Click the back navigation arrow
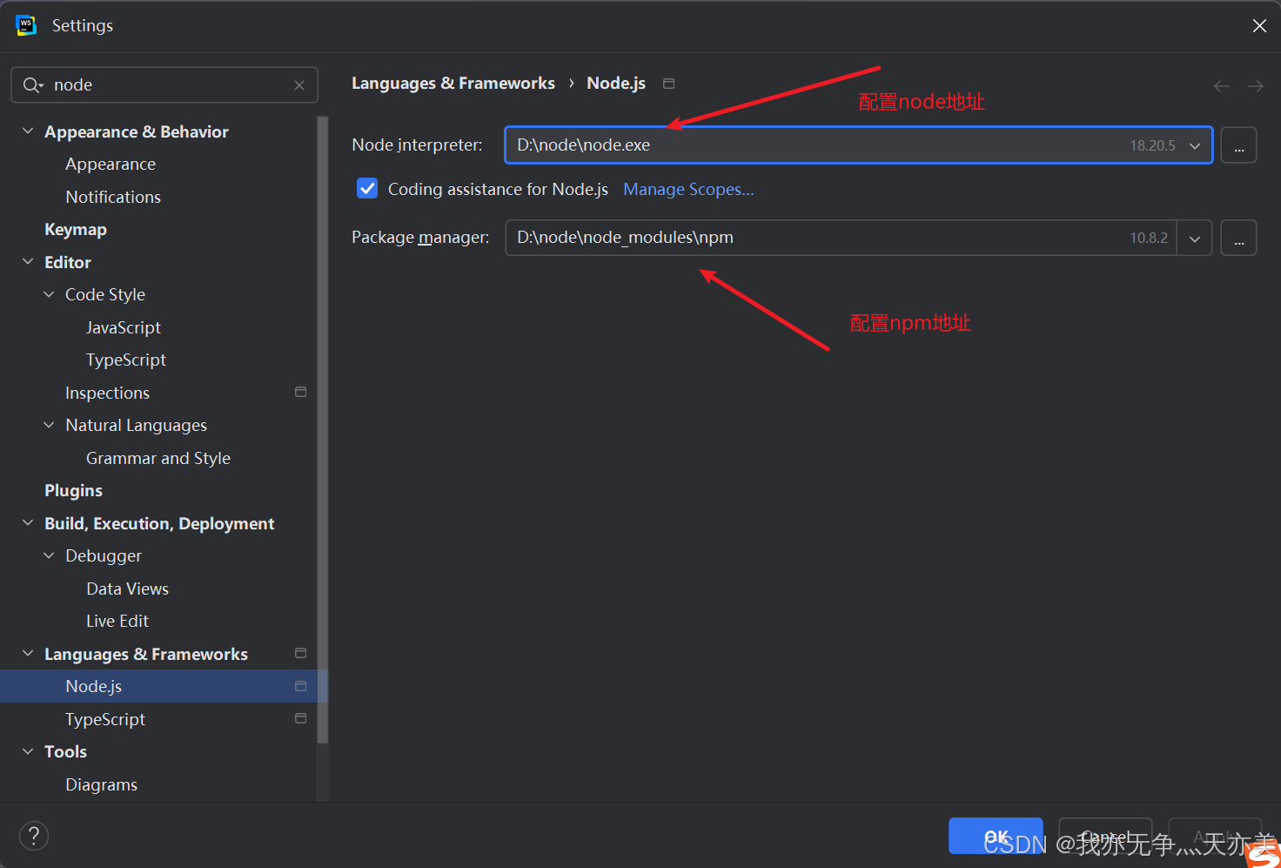The width and height of the screenshot is (1281, 868). 1221,85
